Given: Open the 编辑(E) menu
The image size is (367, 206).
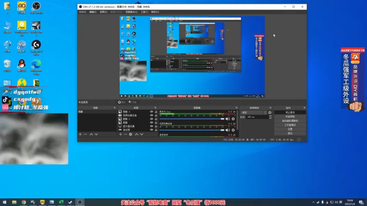Looking at the screenshot, I should coord(93,12).
